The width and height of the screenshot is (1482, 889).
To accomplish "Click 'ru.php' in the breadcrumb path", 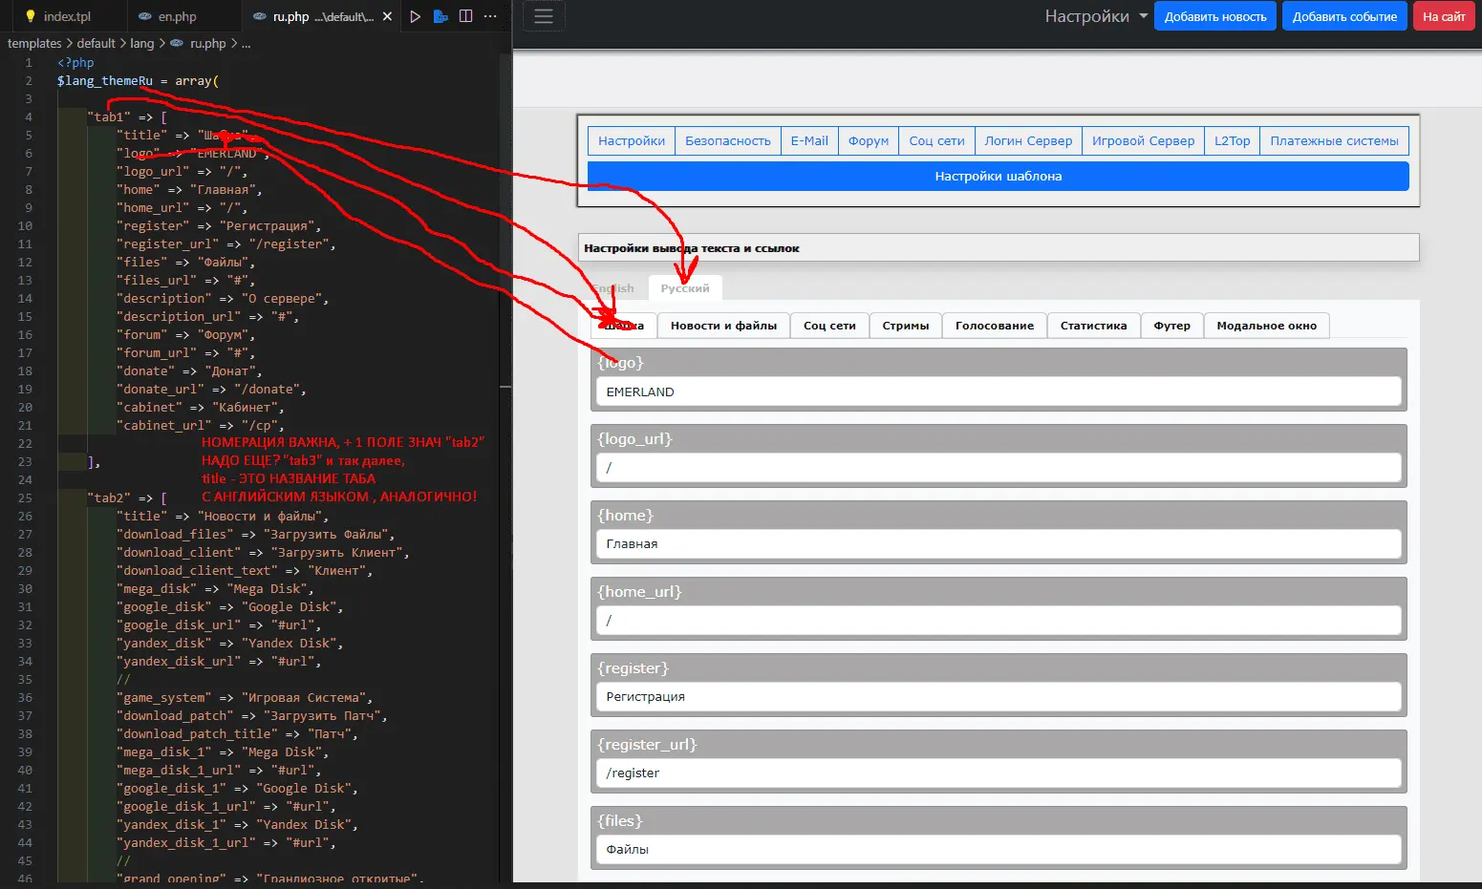I will pos(207,44).
